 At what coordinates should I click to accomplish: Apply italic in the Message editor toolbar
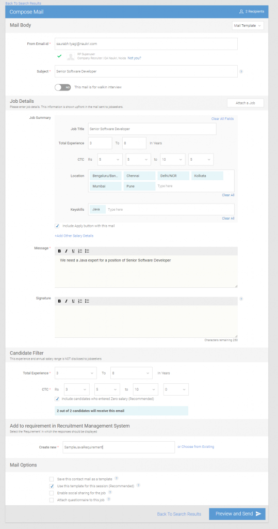[x=66, y=251]
